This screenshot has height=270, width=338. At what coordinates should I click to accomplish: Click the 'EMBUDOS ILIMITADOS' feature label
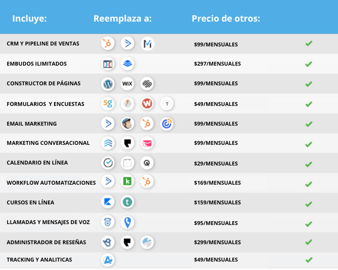pyautogui.click(x=37, y=64)
